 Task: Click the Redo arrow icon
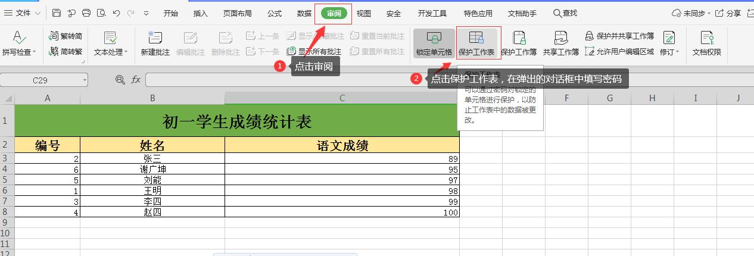point(131,13)
